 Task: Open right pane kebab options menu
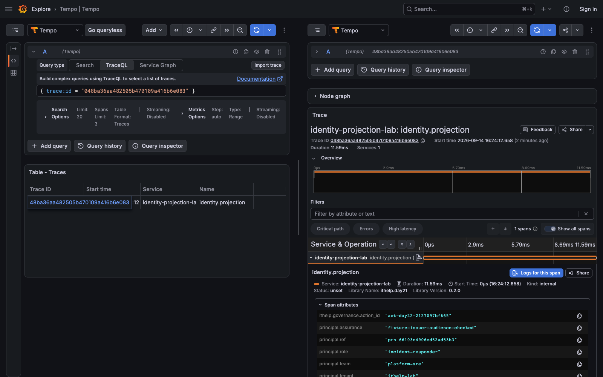pyautogui.click(x=592, y=30)
